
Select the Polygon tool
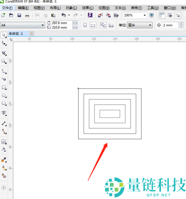pyautogui.click(x=4, y=103)
